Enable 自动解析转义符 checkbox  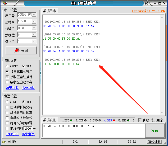click(x=7, y=107)
